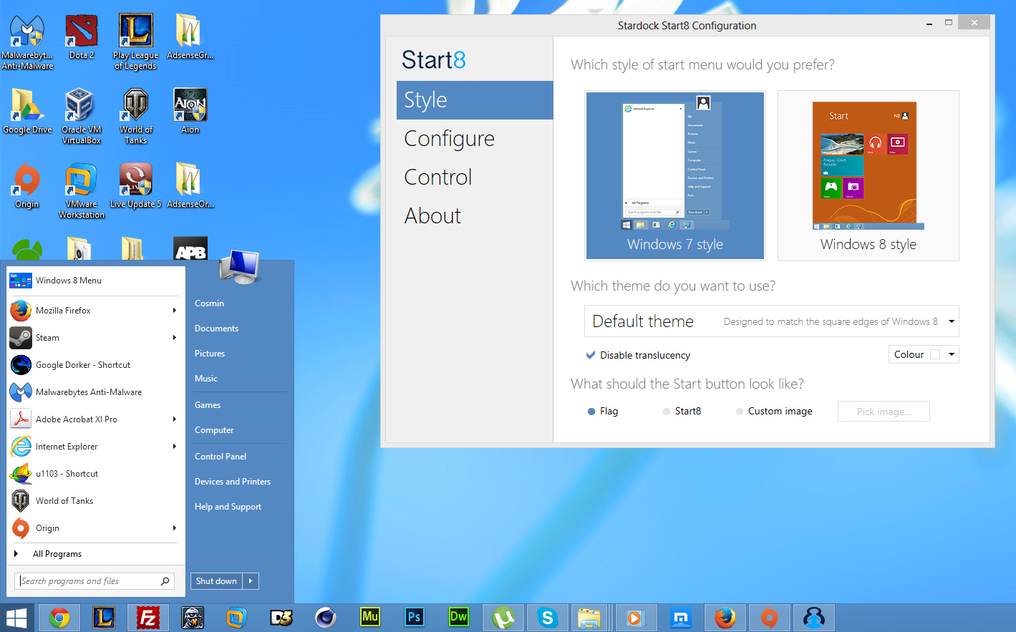Screen dimensions: 1016x632
Task: Click the Aion desktop shortcut
Action: tap(190, 111)
